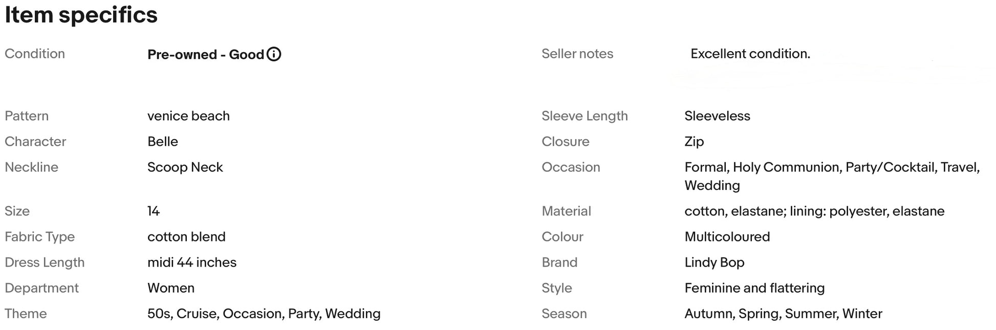Click the venice beach pattern value

[188, 116]
